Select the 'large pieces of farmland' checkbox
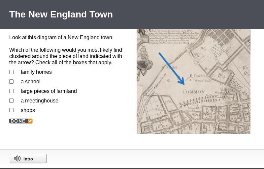264x169 pixels. (11, 91)
